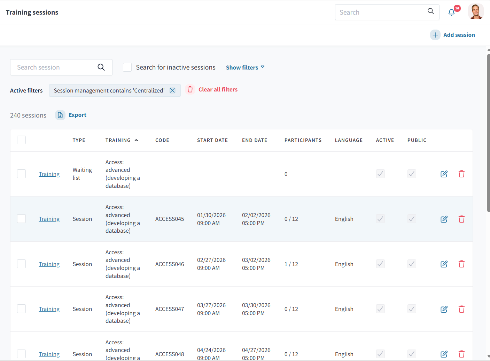Click the trash icon beside Clear all filters
The height and width of the screenshot is (361, 490).
(x=190, y=90)
